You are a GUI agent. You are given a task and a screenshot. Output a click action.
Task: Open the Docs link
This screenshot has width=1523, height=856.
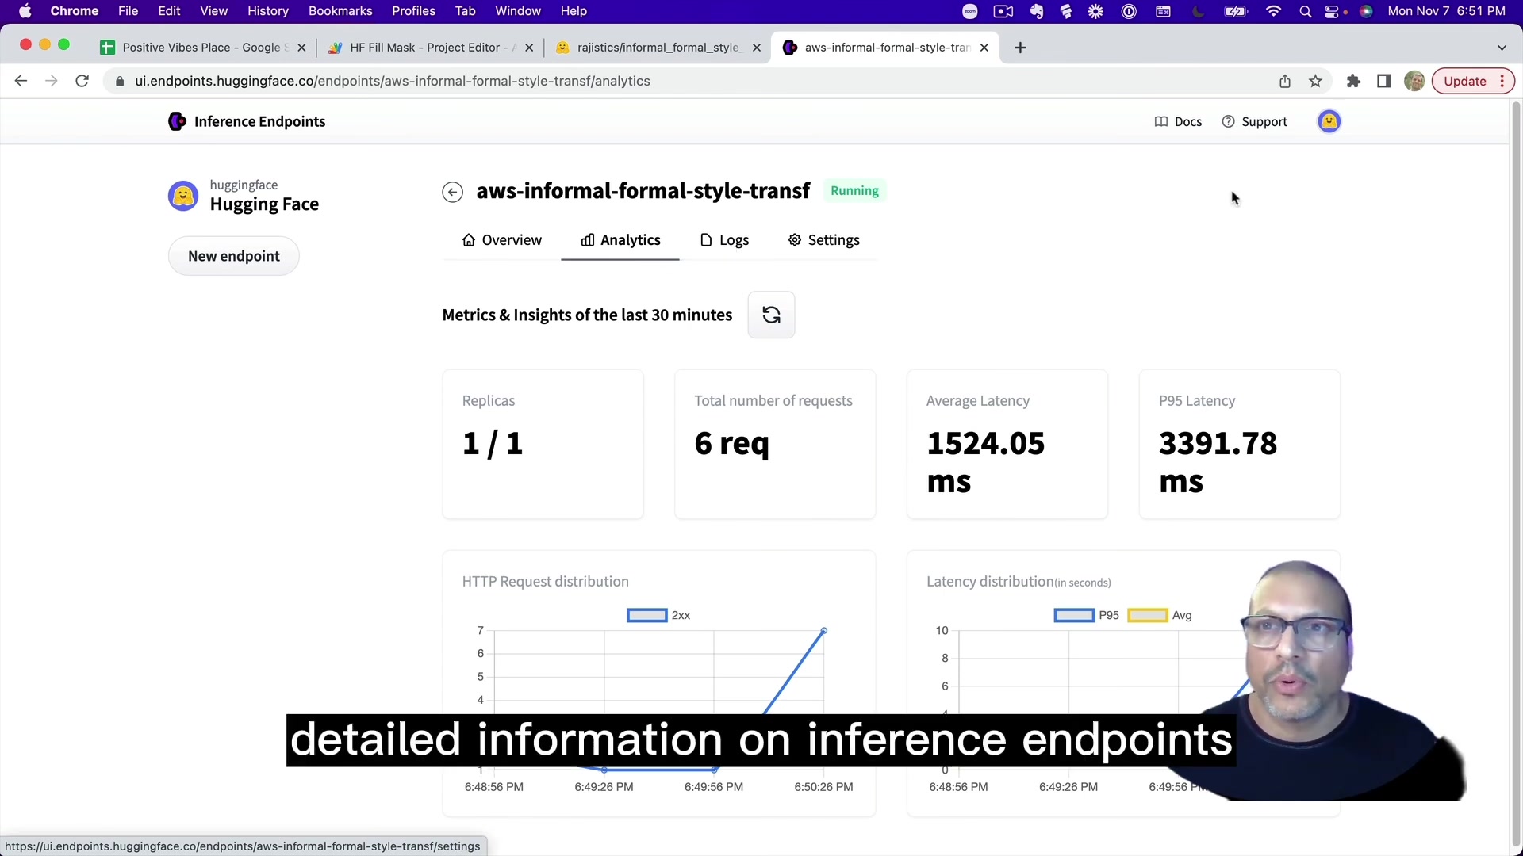[1178, 121]
